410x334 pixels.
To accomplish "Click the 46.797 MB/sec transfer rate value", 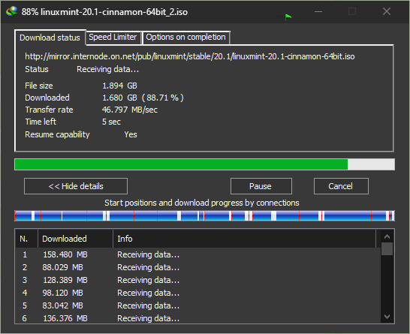I will pyautogui.click(x=130, y=110).
